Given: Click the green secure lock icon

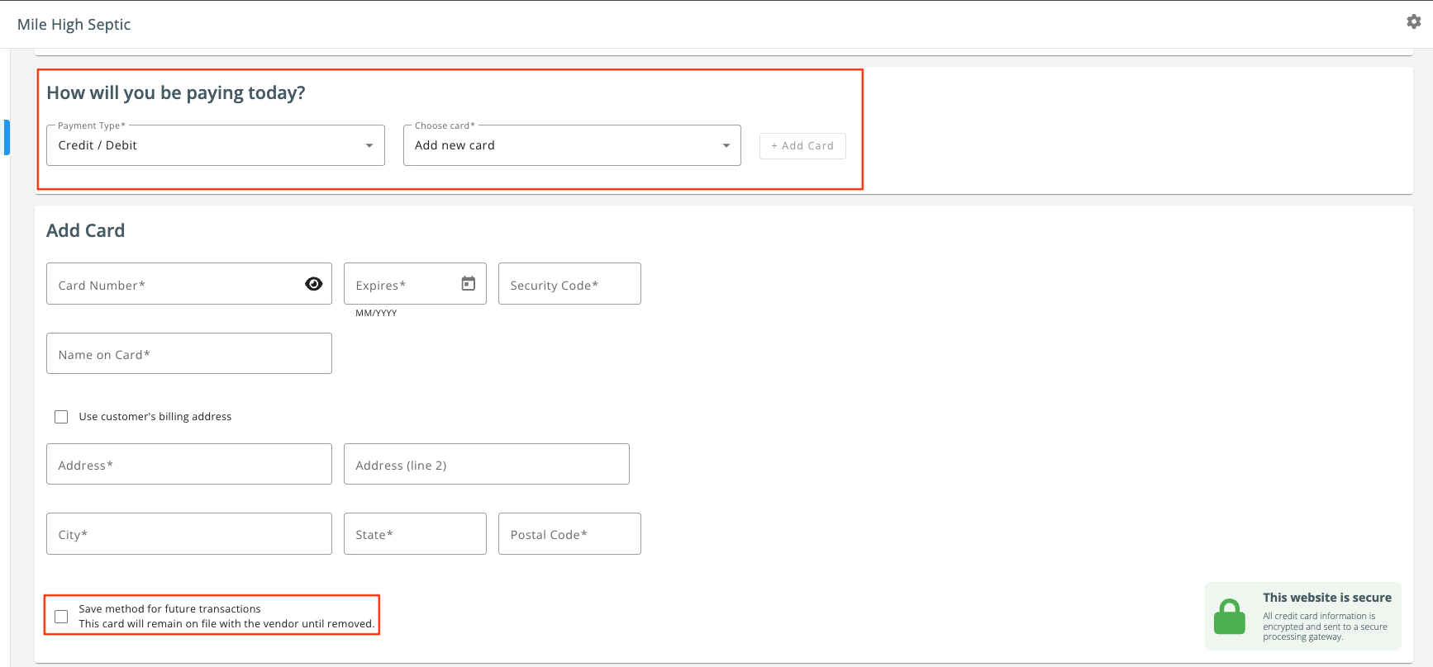Looking at the screenshot, I should click(1230, 617).
